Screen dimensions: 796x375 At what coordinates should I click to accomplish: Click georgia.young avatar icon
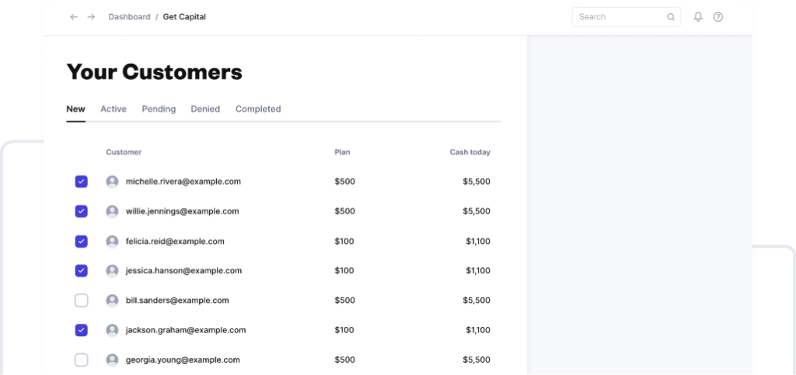click(x=113, y=360)
